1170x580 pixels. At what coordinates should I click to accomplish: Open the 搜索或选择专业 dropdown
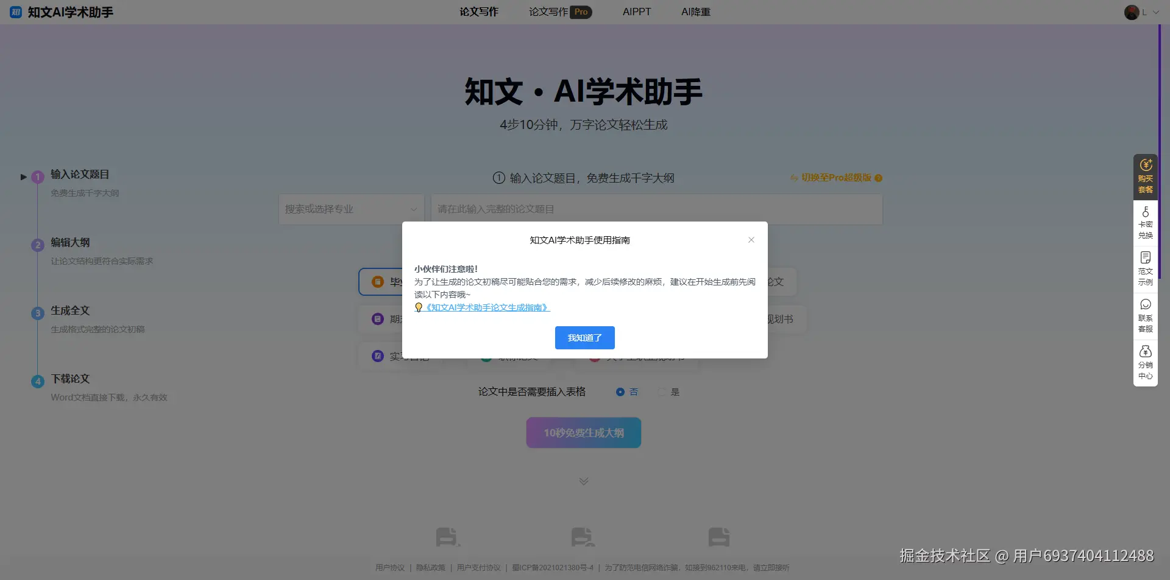[350, 209]
